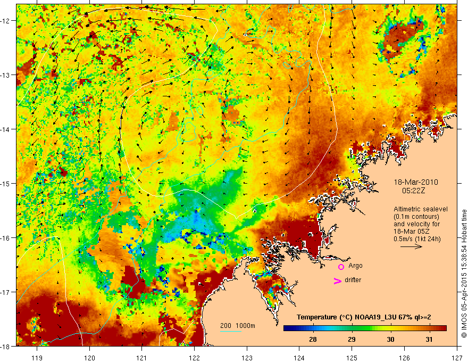Click the 'Argo' legend label
468x362 pixels.
pyautogui.click(x=355, y=266)
